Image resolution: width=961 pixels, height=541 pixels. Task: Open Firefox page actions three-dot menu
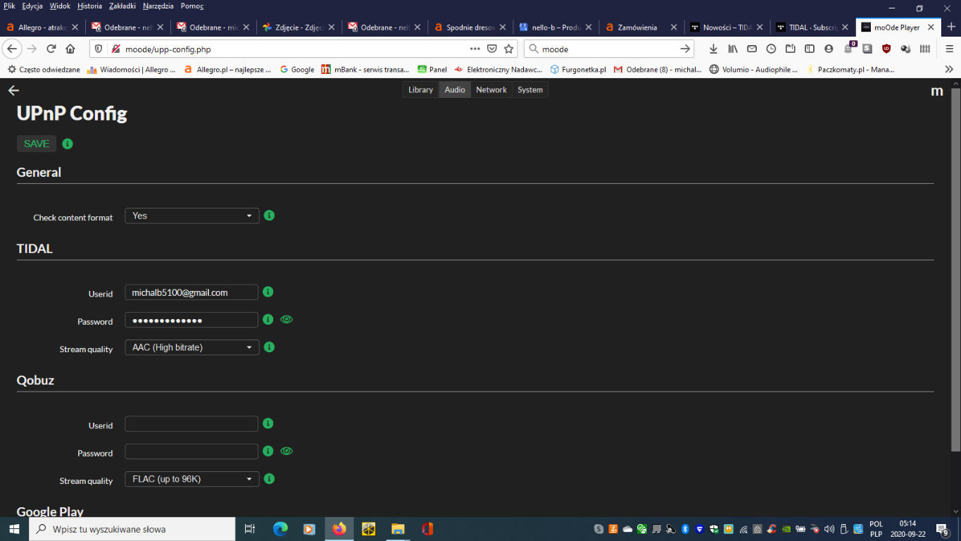pos(475,49)
